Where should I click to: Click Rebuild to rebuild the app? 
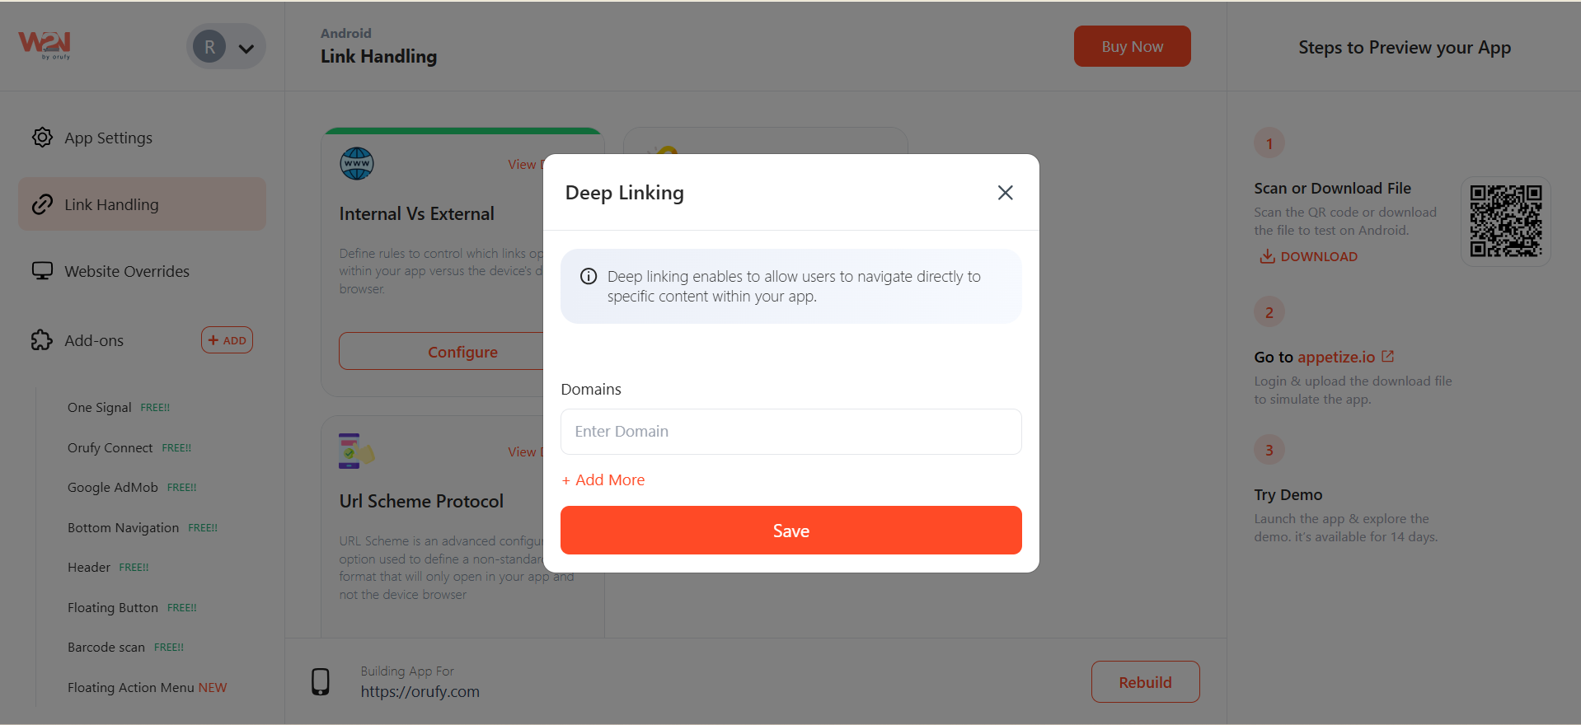(1144, 681)
